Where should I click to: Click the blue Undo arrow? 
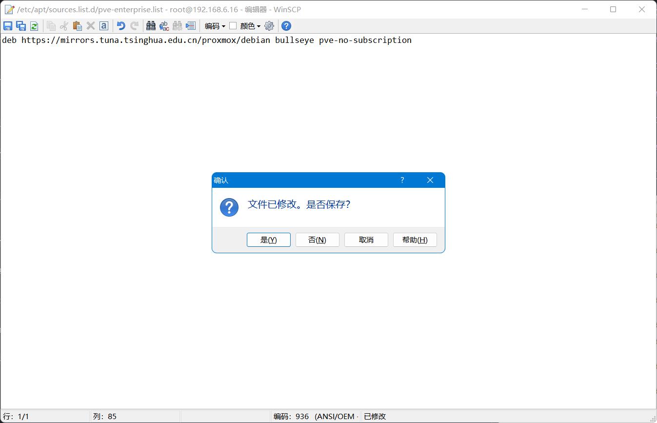pos(121,26)
